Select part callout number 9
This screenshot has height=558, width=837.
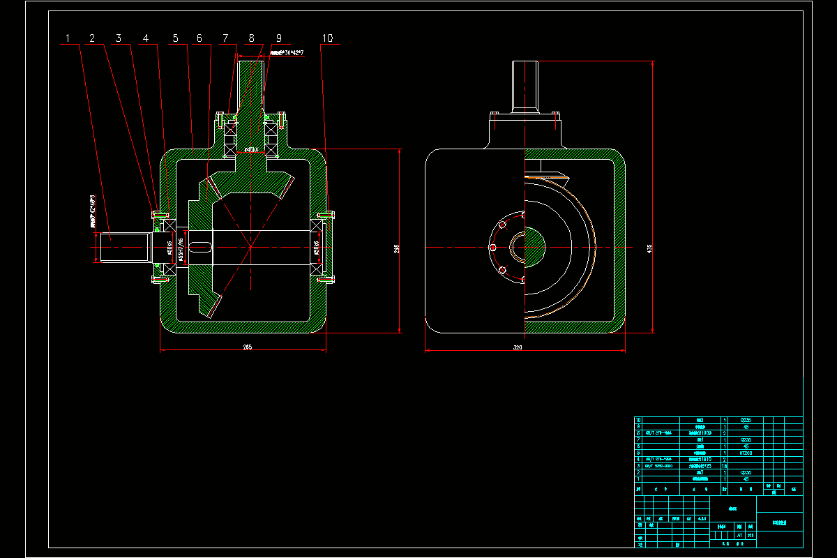coord(278,38)
